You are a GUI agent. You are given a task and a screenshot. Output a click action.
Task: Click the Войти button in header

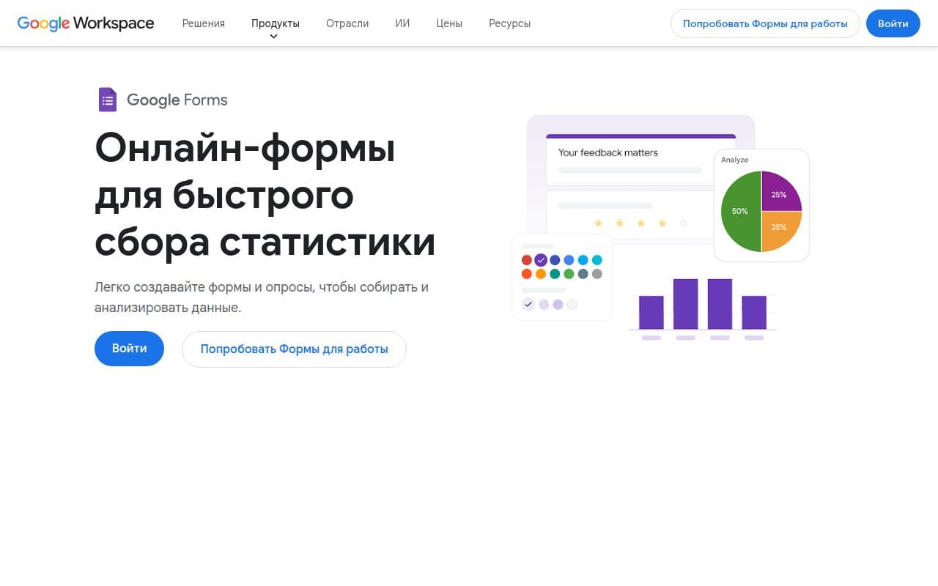click(893, 23)
